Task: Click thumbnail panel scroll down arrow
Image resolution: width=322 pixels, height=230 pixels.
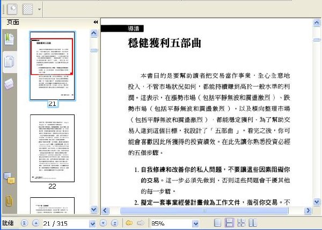Action: click(94, 210)
